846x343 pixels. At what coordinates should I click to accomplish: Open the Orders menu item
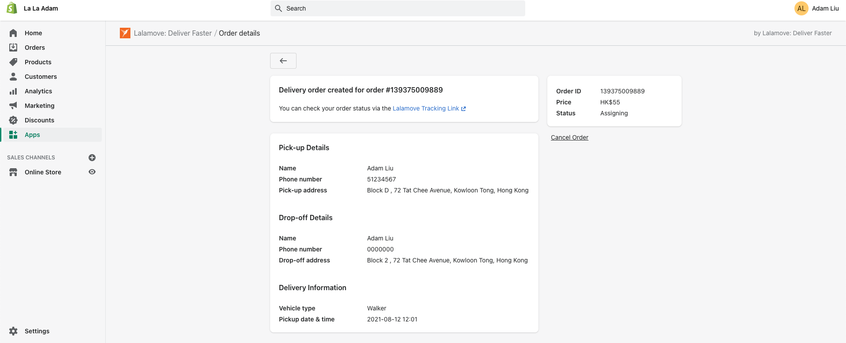click(51, 48)
